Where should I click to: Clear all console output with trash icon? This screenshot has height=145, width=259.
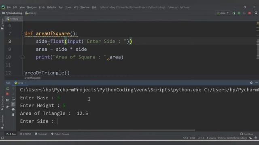tap(13, 114)
